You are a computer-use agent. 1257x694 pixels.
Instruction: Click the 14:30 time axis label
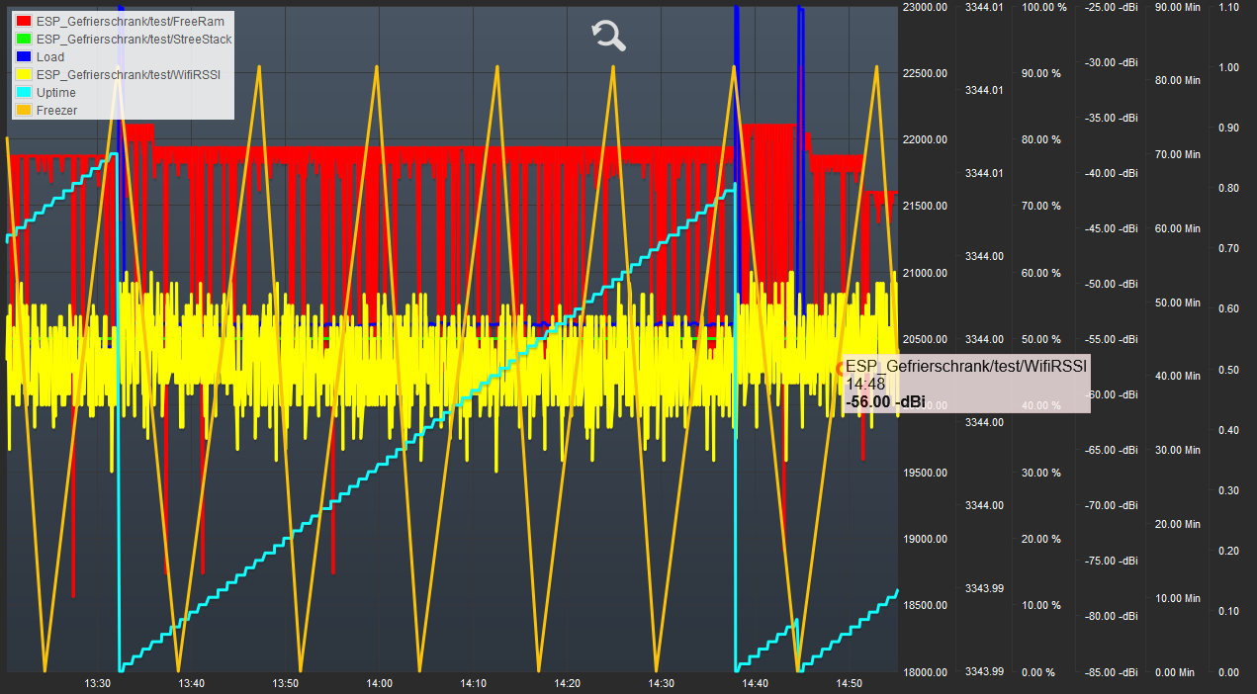point(661,683)
